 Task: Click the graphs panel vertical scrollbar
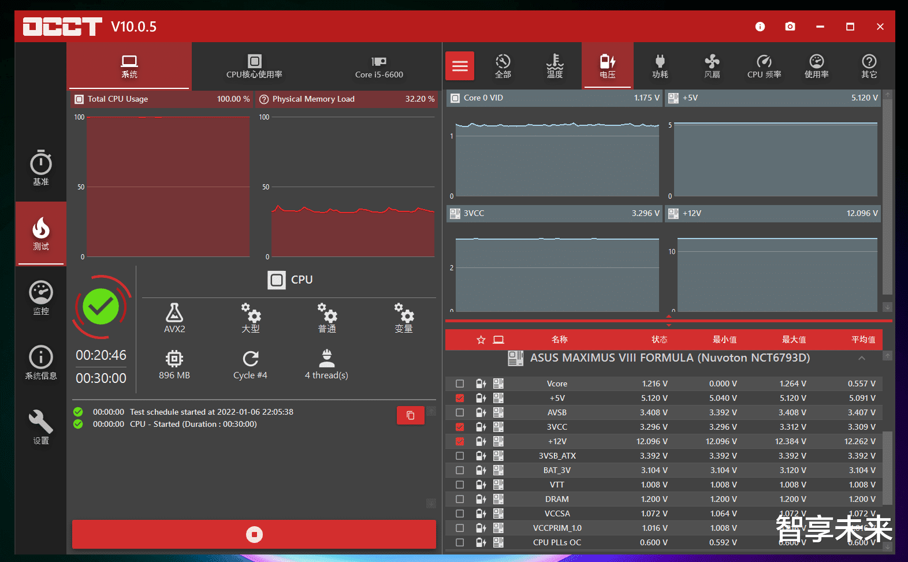coord(888,196)
